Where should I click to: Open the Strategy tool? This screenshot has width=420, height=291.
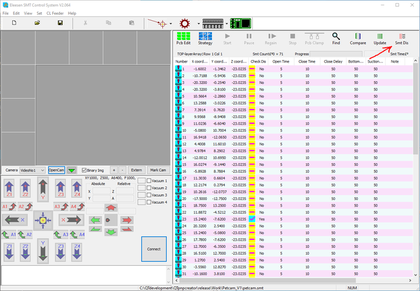pyautogui.click(x=205, y=39)
